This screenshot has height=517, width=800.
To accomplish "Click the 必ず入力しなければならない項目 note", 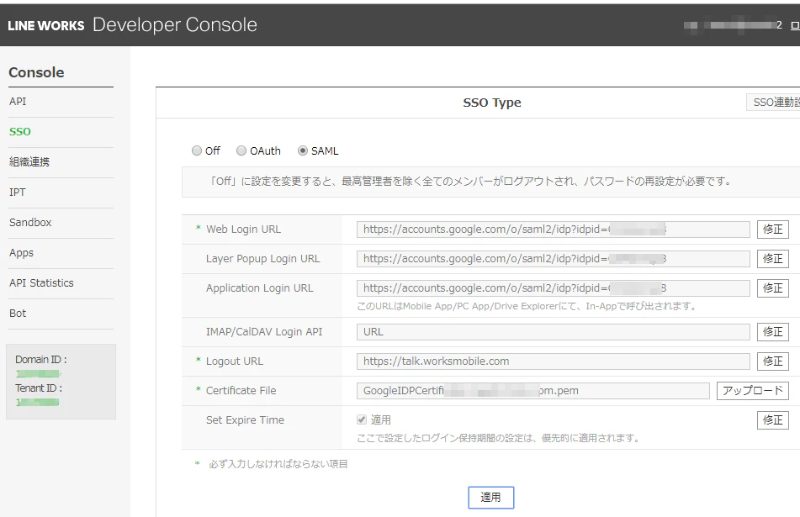I will (278, 464).
